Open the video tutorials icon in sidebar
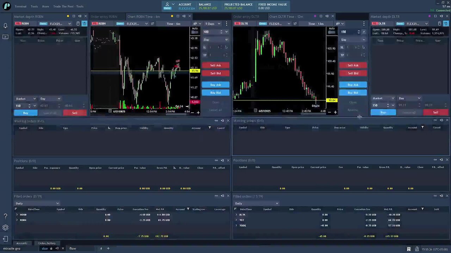 pyautogui.click(x=5, y=37)
